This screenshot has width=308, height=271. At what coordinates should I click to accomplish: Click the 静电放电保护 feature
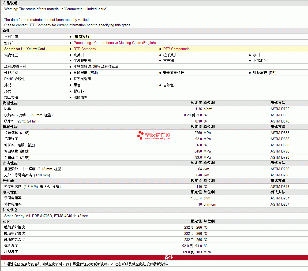[x=174, y=73]
